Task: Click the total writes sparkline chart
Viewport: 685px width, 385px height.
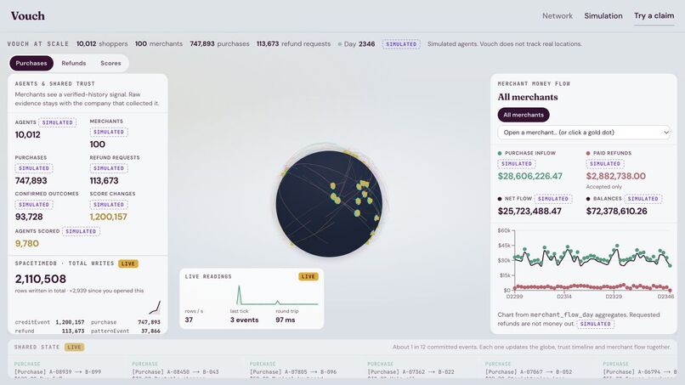Action: point(155,307)
